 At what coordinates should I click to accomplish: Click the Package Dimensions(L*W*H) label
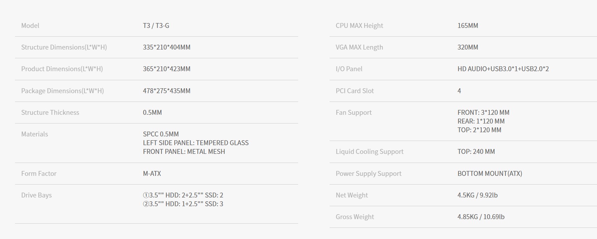[62, 91]
